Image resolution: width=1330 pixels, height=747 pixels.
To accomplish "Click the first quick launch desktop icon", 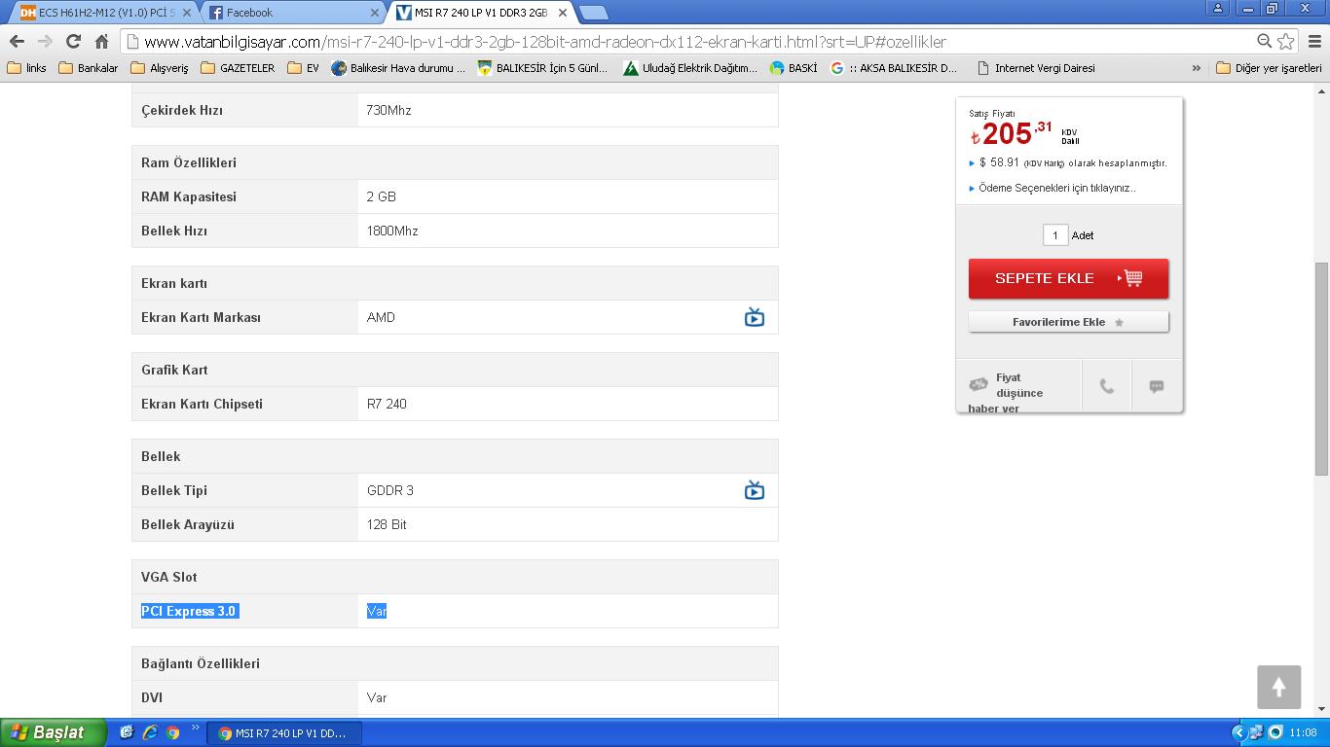I will click(x=126, y=732).
